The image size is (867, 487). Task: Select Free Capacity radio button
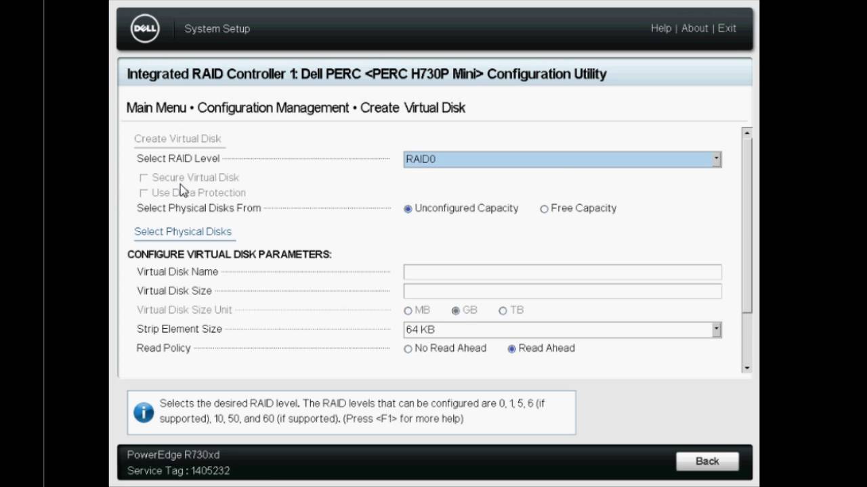[x=544, y=209]
